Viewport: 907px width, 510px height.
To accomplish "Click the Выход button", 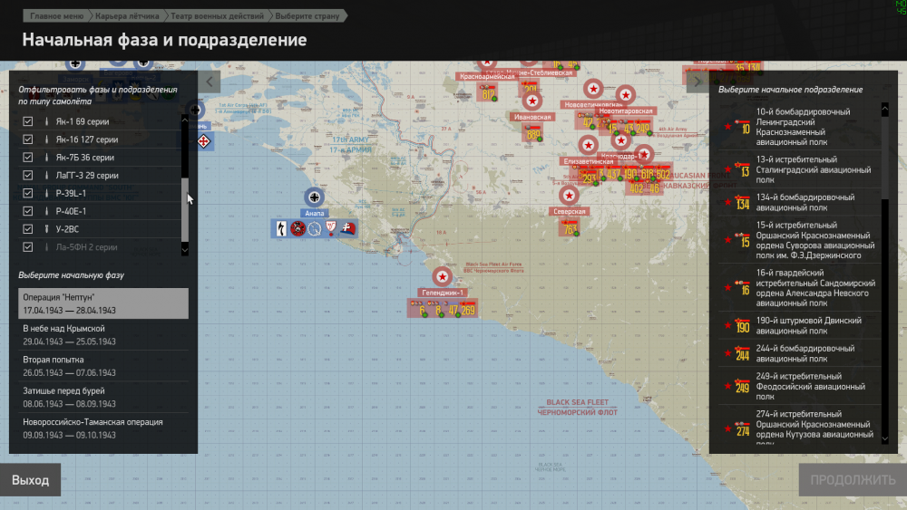I will [30, 480].
